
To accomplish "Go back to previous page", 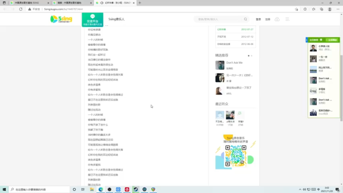I will pos(5,9).
